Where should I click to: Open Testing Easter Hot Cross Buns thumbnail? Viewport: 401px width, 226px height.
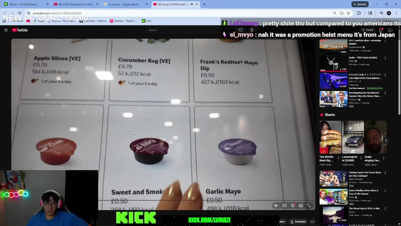coord(333,179)
